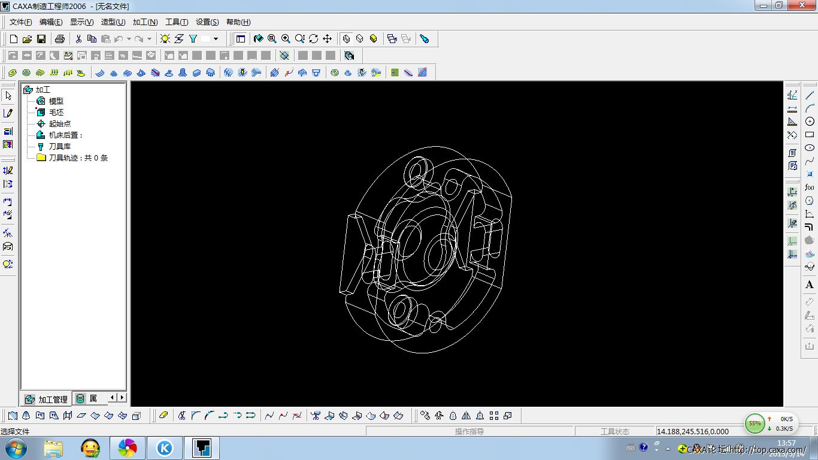Select the hidden-line display cube icon
Image resolution: width=818 pixels, height=460 pixels.
[x=359, y=38]
